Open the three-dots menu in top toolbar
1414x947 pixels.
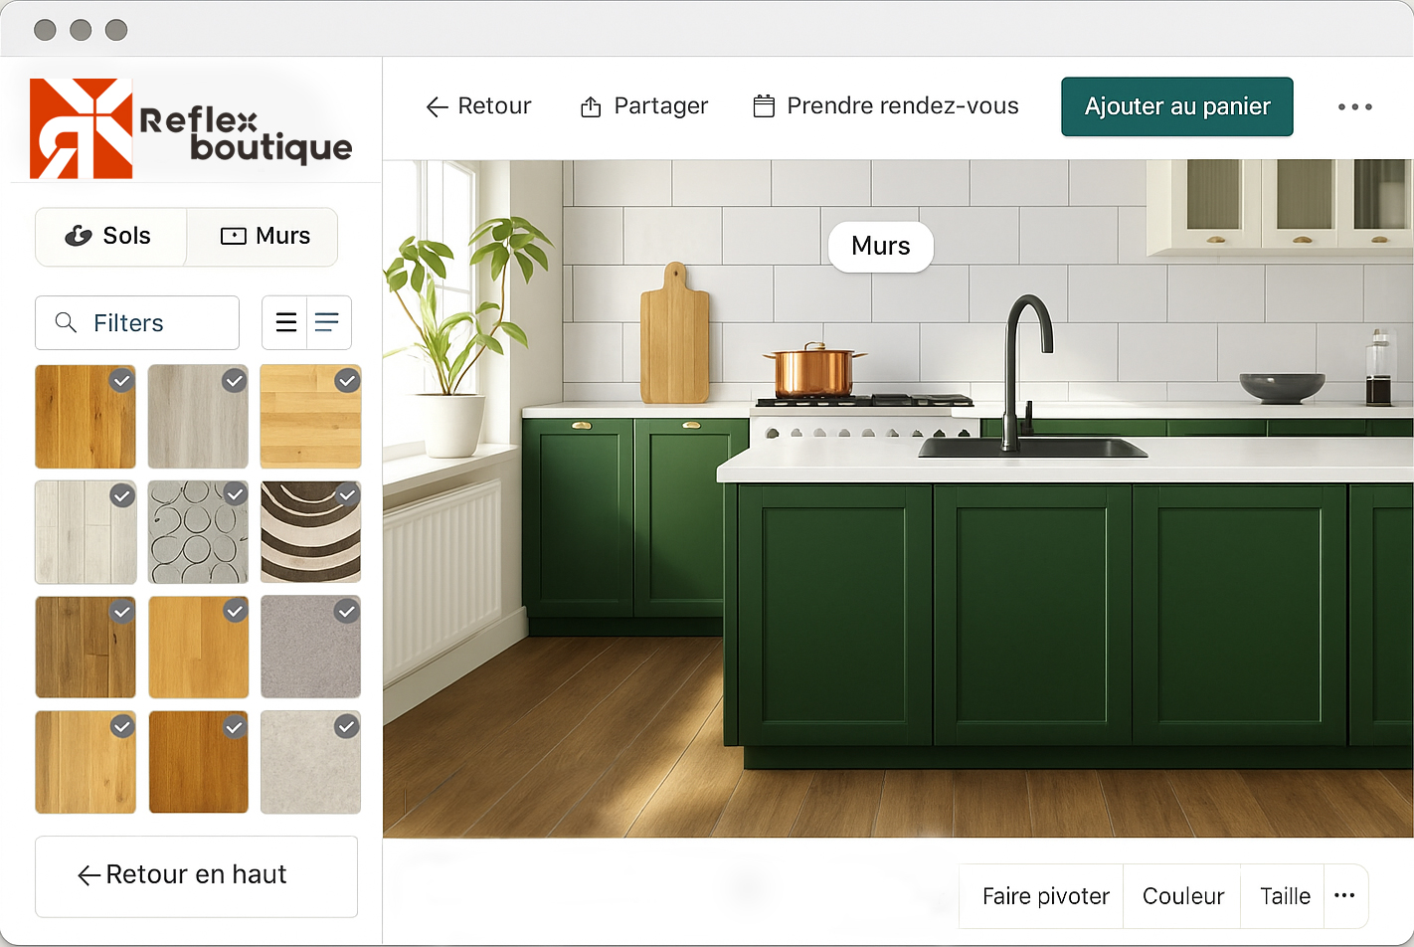(1354, 106)
